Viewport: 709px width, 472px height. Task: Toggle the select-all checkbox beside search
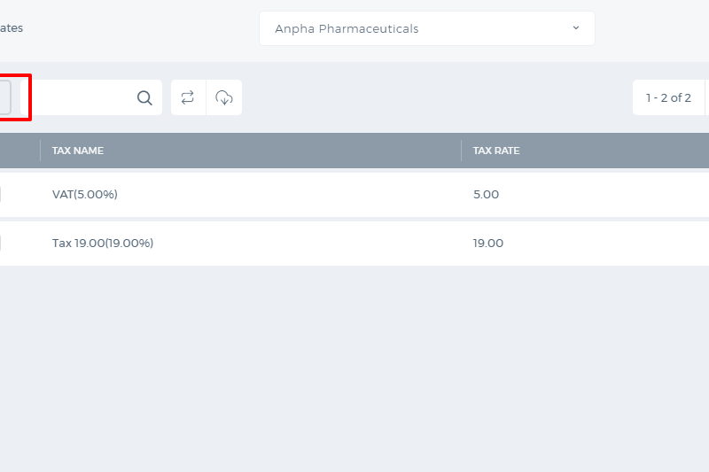click(4, 97)
